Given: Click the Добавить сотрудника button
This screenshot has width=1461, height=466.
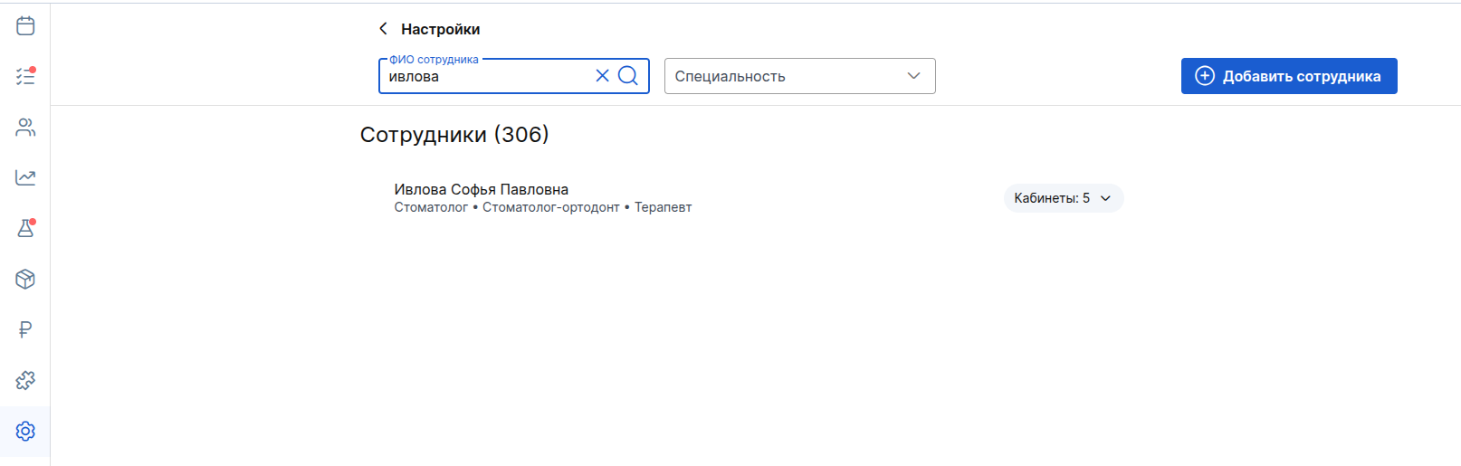Looking at the screenshot, I should [1289, 76].
